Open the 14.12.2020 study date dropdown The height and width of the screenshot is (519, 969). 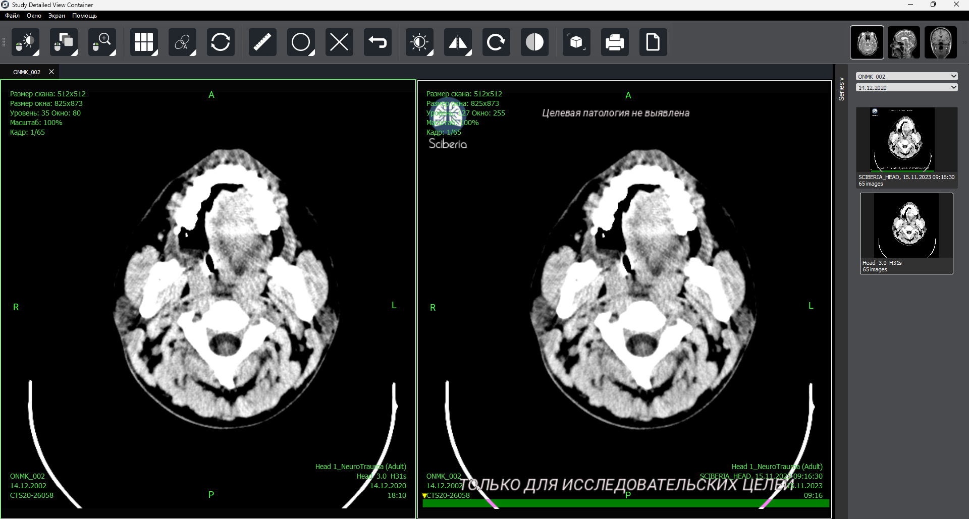(x=907, y=87)
